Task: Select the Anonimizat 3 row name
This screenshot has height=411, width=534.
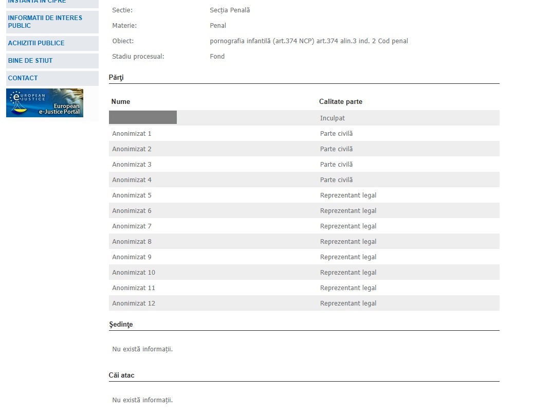Action: coord(132,164)
